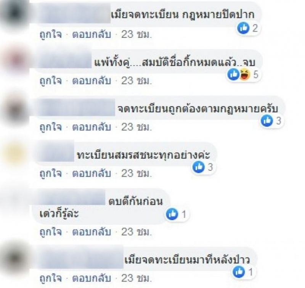Like the first comment via ถูกใจ
This screenshot has width=305, height=288.
[x=51, y=35]
